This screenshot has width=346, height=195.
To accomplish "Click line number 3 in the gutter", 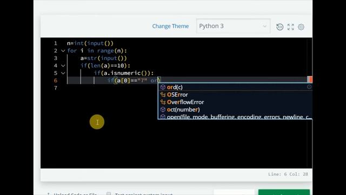I will tap(56, 58).
